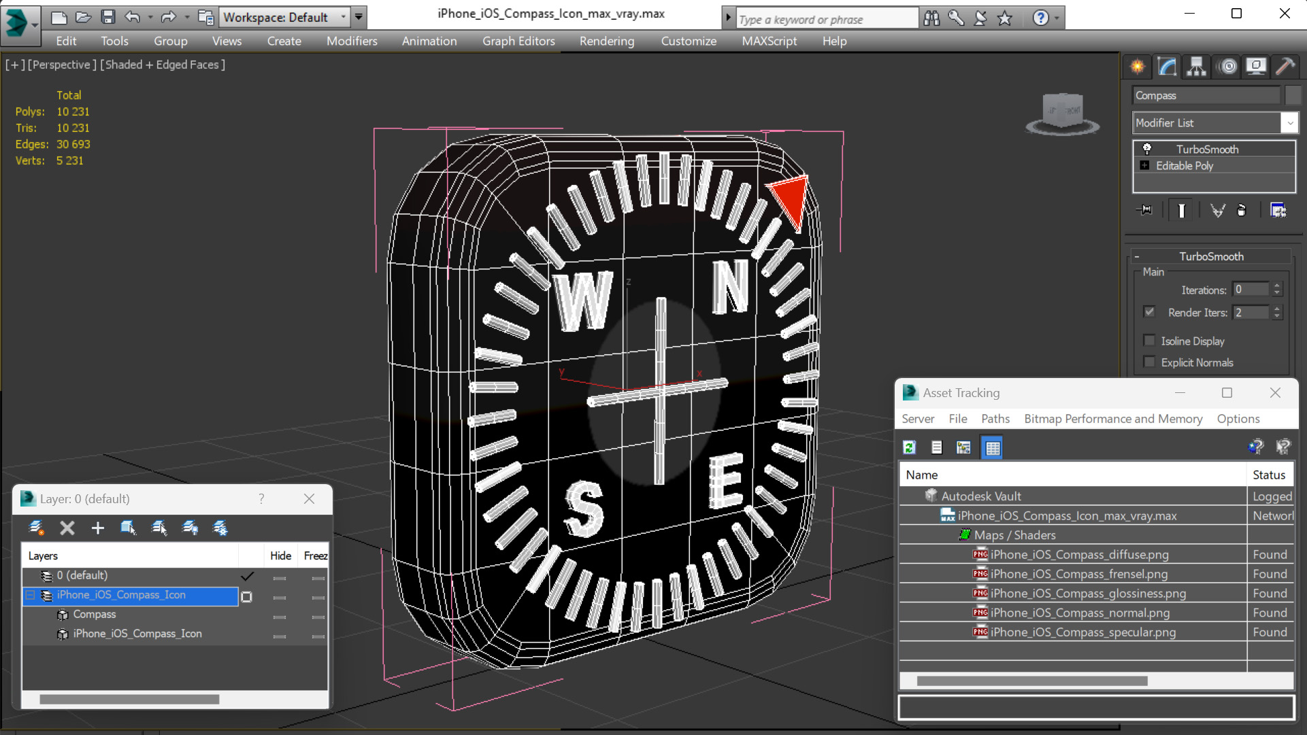This screenshot has height=735, width=1307.
Task: Click the New Scene icon
Action: [59, 17]
